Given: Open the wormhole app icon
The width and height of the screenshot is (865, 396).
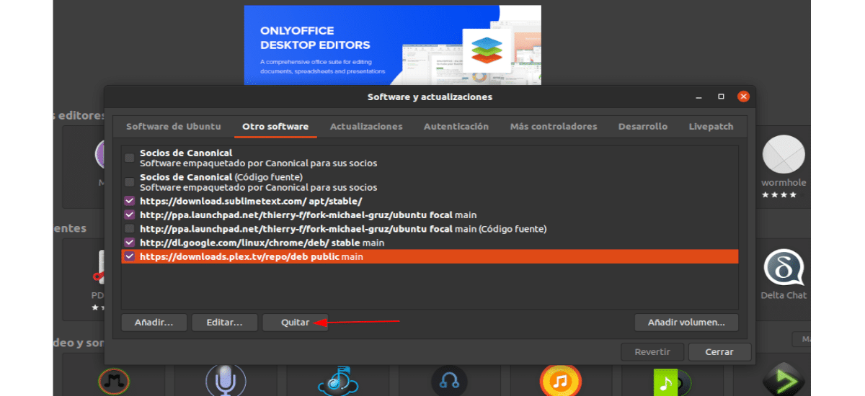Looking at the screenshot, I should tap(783, 155).
